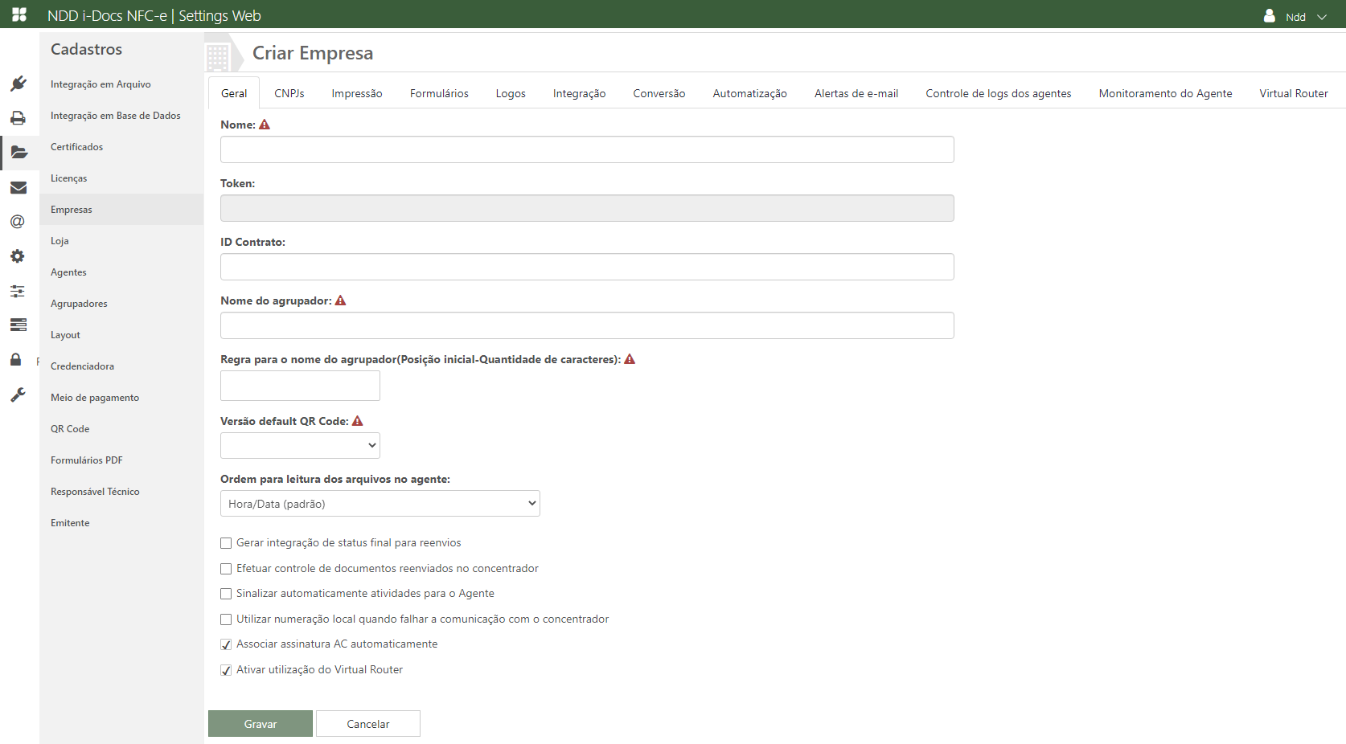
Task: Open the Ndd user menu
Action: pos(1296,17)
